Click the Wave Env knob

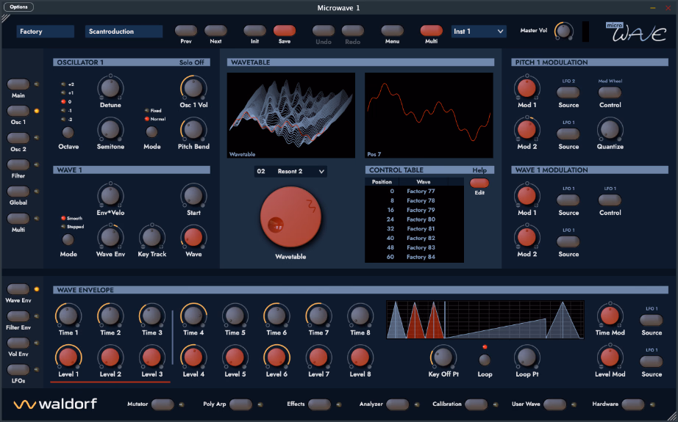coord(110,237)
